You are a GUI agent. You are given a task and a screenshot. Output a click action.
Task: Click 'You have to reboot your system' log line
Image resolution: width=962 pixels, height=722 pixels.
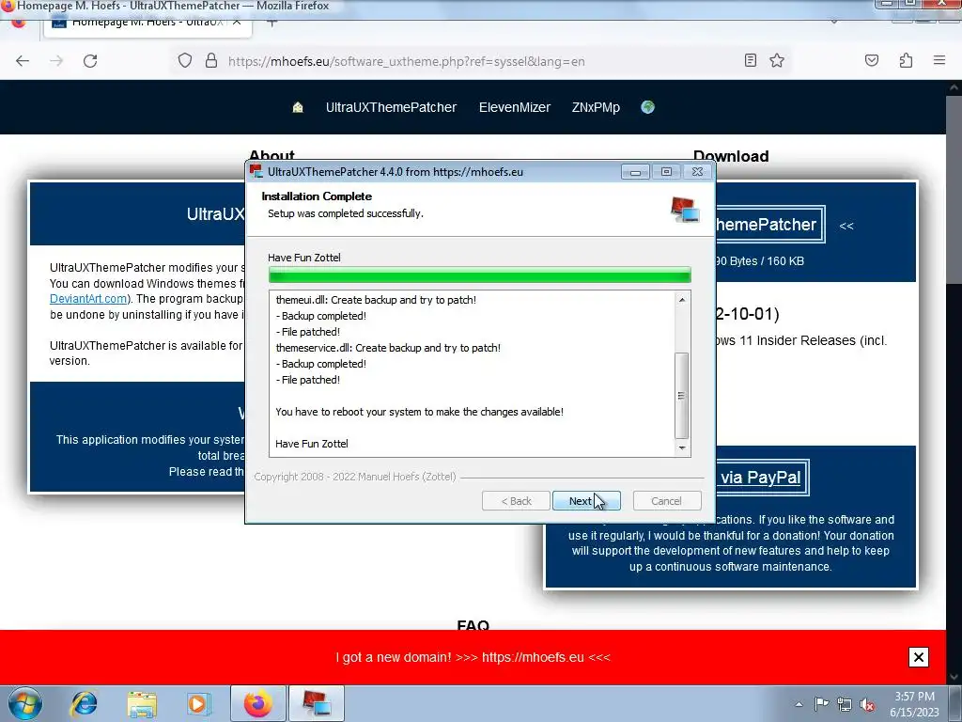tap(419, 412)
